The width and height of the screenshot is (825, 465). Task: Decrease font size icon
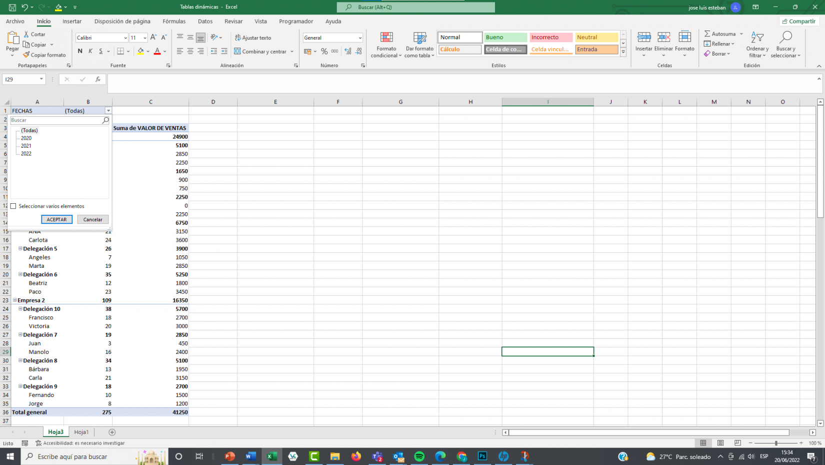click(x=164, y=38)
